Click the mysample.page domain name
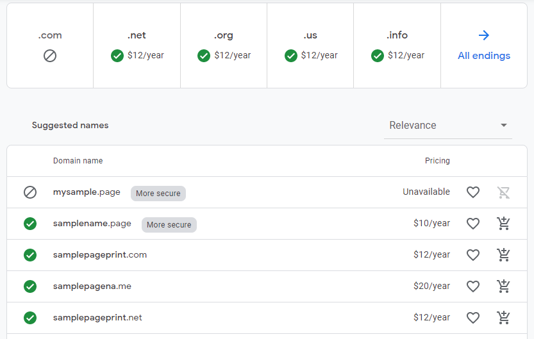Screen dimensions: 534x339 tap(87, 192)
